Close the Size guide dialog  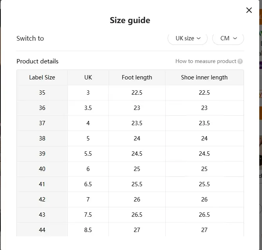(249, 10)
